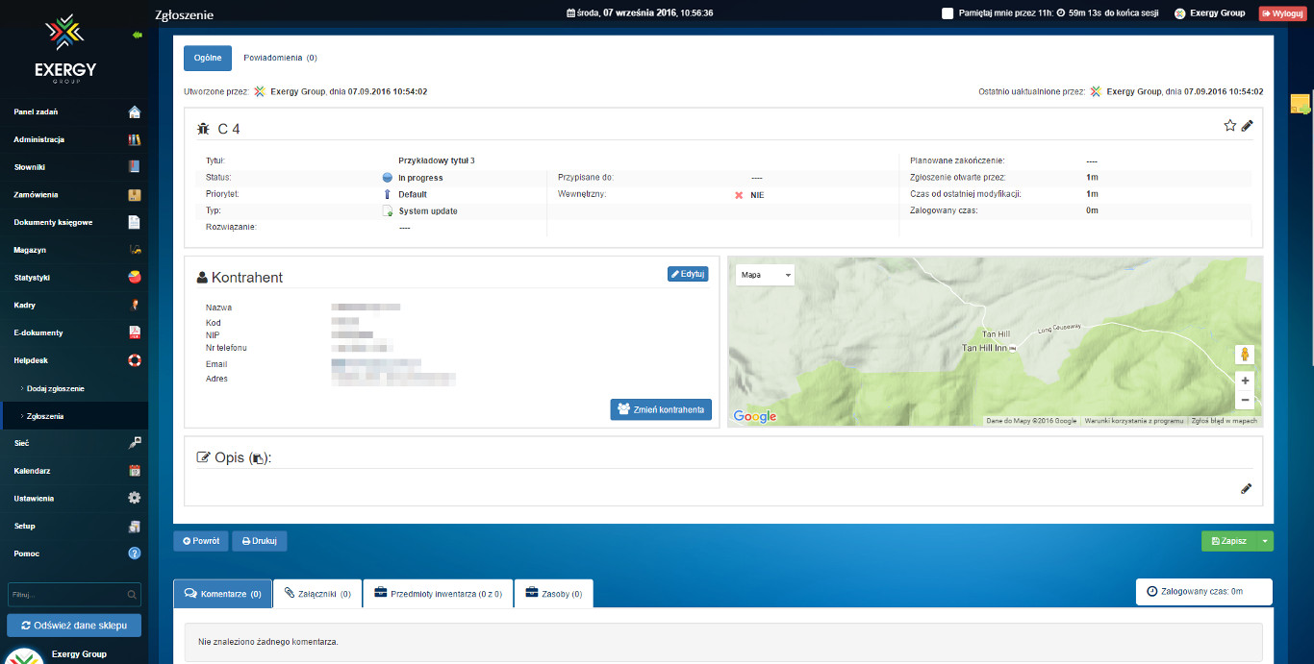The image size is (1314, 664).
Task: Select the Zasoby (0) tab
Action: tap(553, 594)
